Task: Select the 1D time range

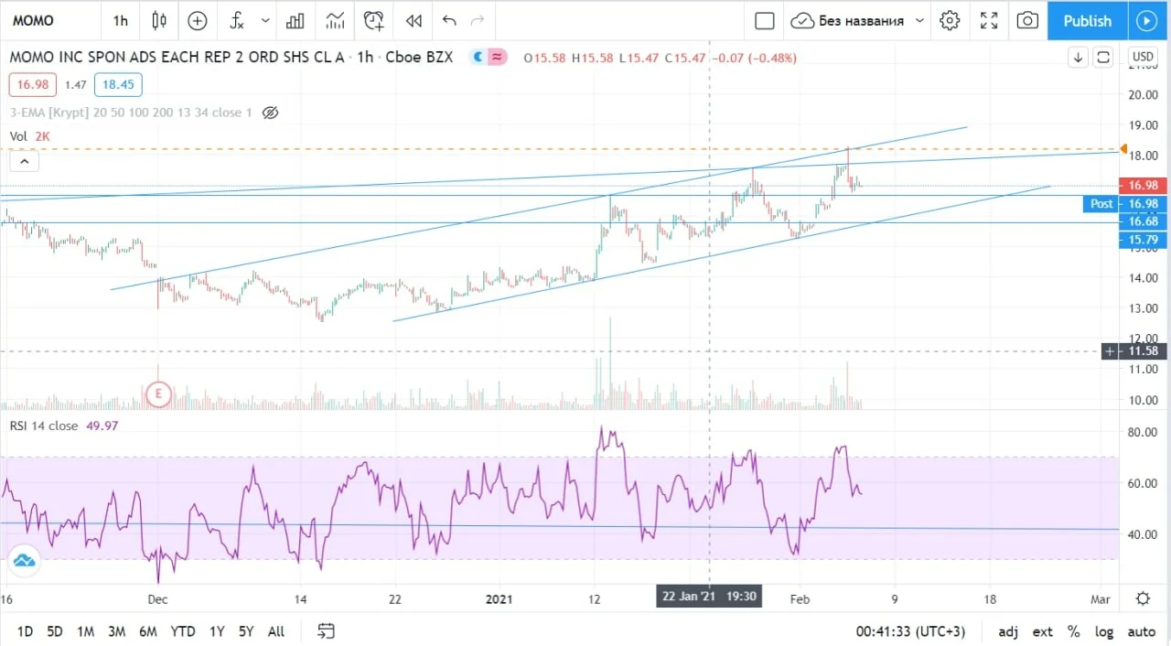Action: point(25,631)
